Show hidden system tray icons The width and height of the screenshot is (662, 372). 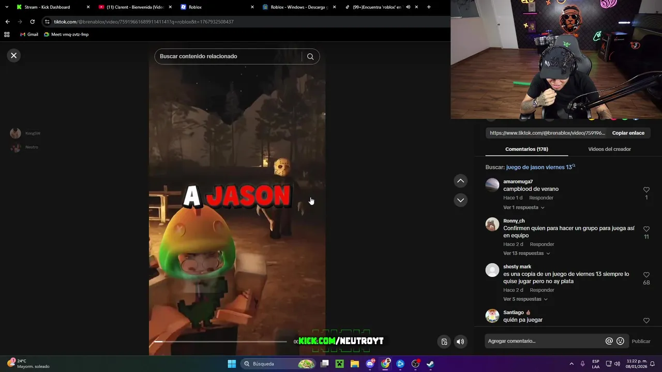point(571,364)
